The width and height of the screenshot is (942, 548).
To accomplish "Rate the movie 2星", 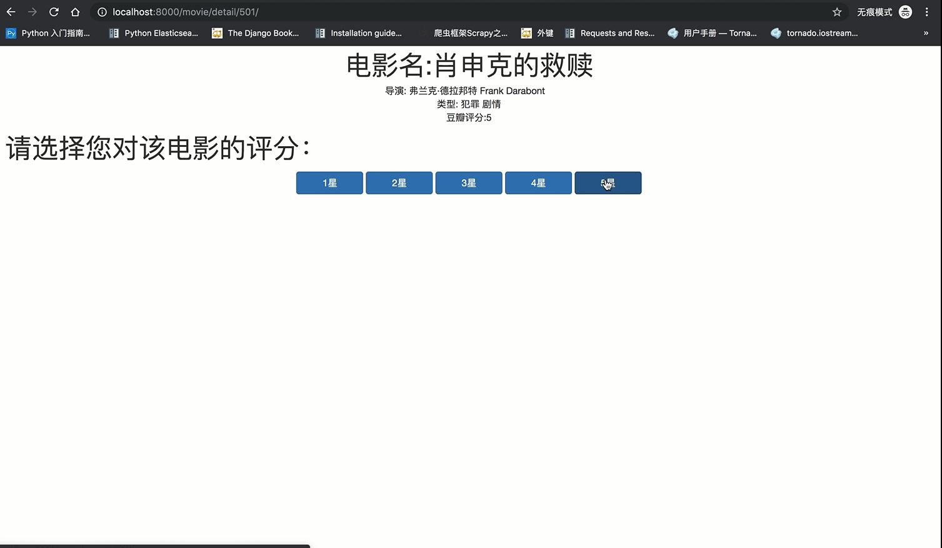I will tap(399, 183).
